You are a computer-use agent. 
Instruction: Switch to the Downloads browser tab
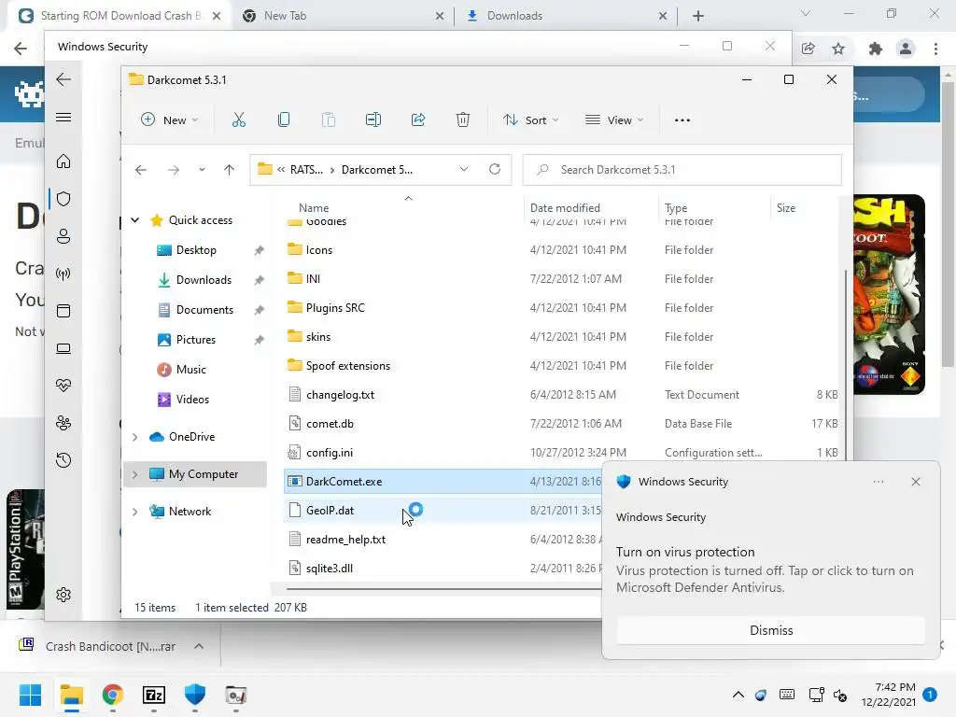pyautogui.click(x=566, y=16)
